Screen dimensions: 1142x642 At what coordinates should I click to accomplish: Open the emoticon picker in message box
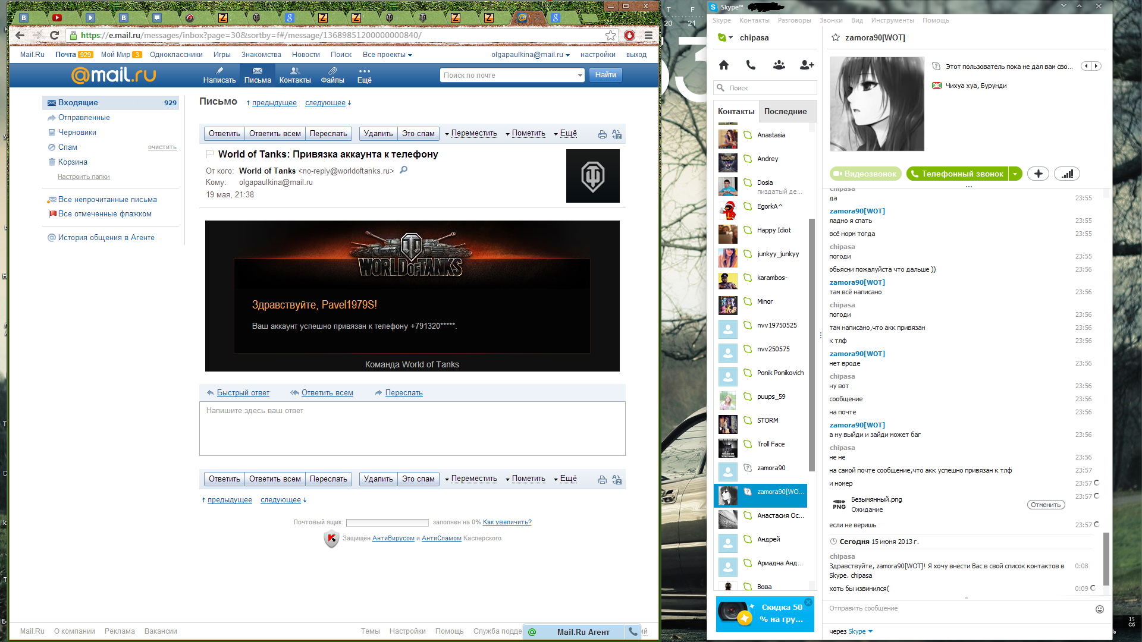(x=1099, y=609)
